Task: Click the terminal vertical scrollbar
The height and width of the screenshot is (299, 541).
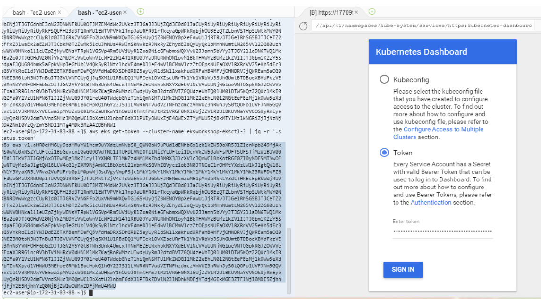Action: click(289, 255)
